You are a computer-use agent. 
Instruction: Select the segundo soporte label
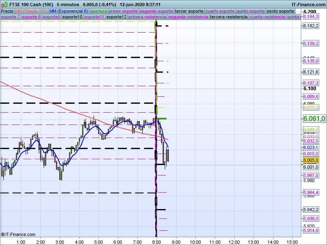(x=156, y=11)
